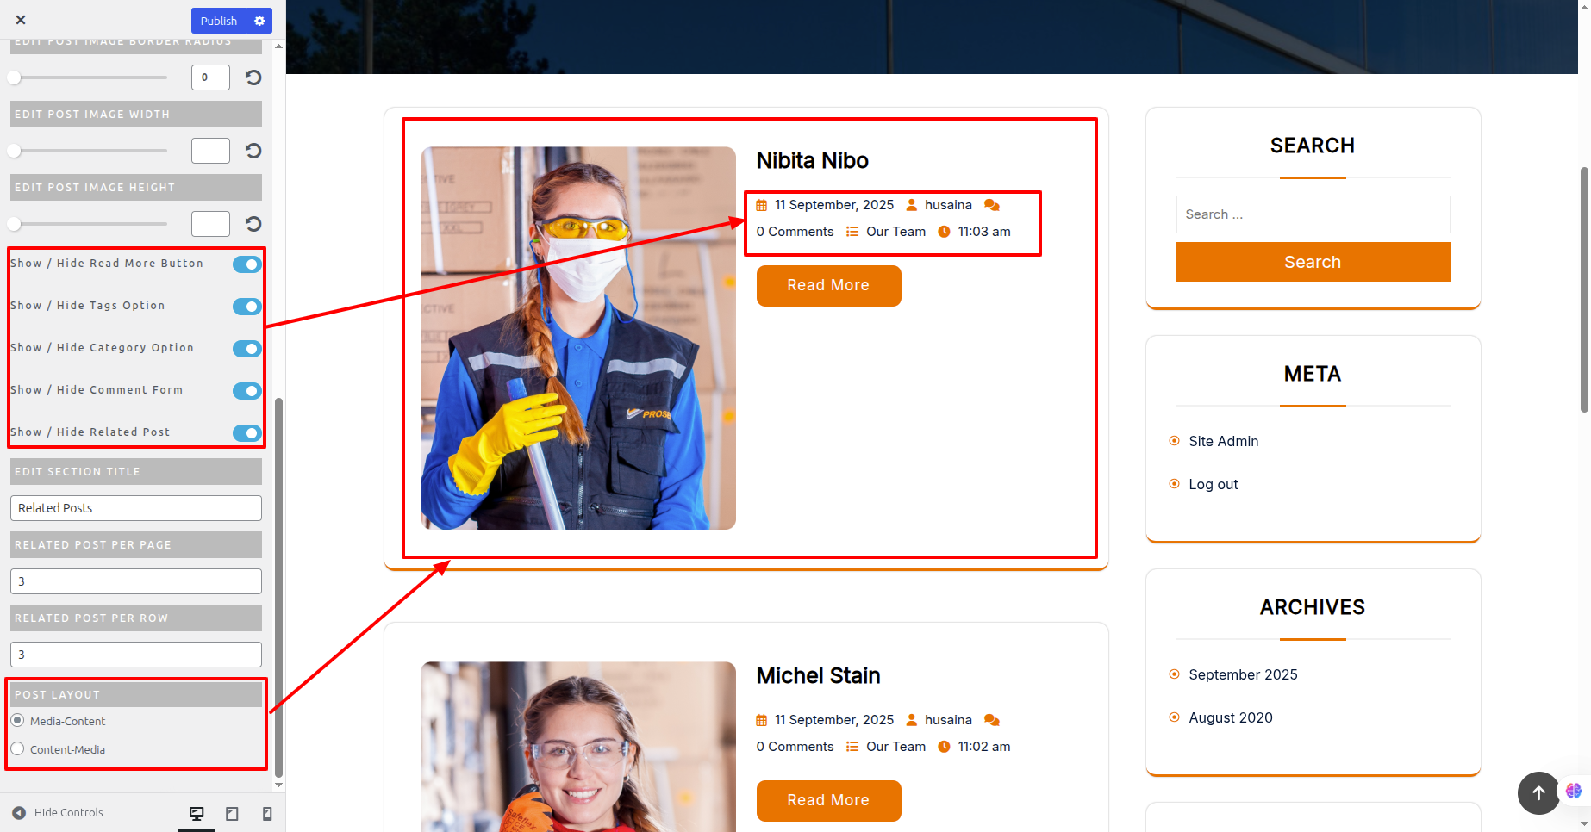Reset the post image height value
The width and height of the screenshot is (1591, 832).
pyautogui.click(x=253, y=224)
